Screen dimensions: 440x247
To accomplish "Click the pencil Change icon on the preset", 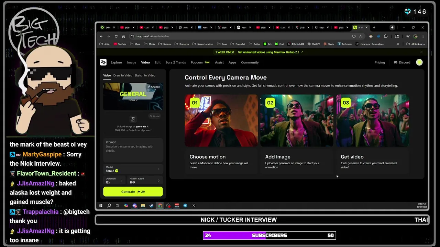I will point(149,87).
